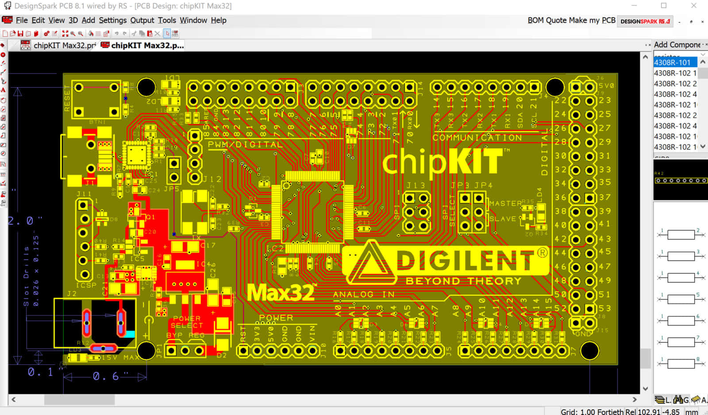This screenshot has height=415, width=708.
Task: Select the Add Text 'A' tool
Action: (3, 90)
